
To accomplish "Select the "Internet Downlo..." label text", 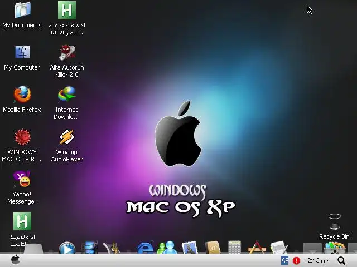I will pyautogui.click(x=67, y=113).
